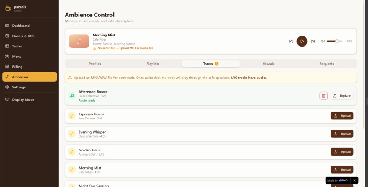
Task: Switch to the Profiles tab
Action: pyautogui.click(x=95, y=64)
